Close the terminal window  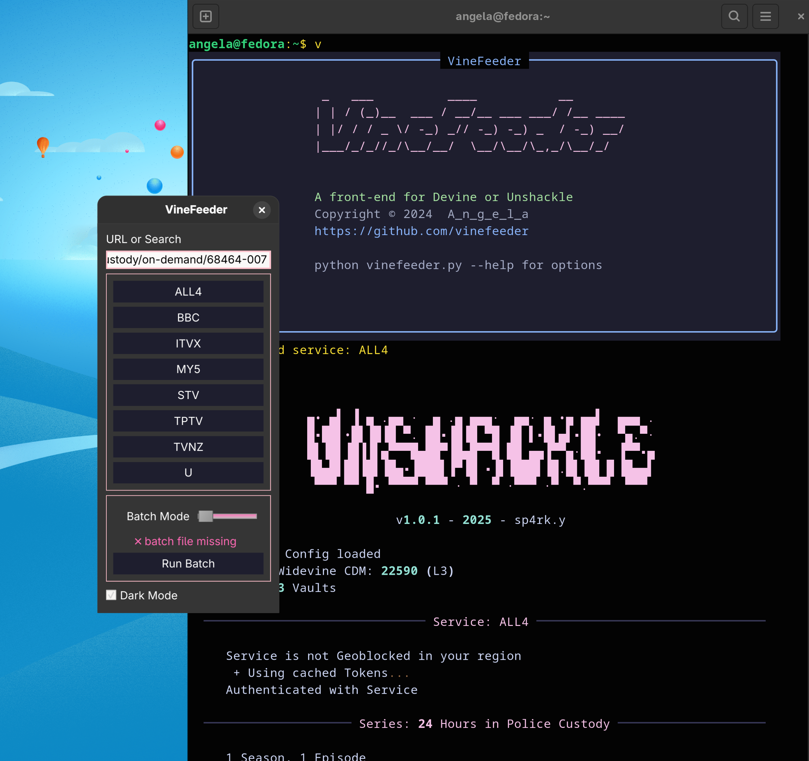point(800,16)
